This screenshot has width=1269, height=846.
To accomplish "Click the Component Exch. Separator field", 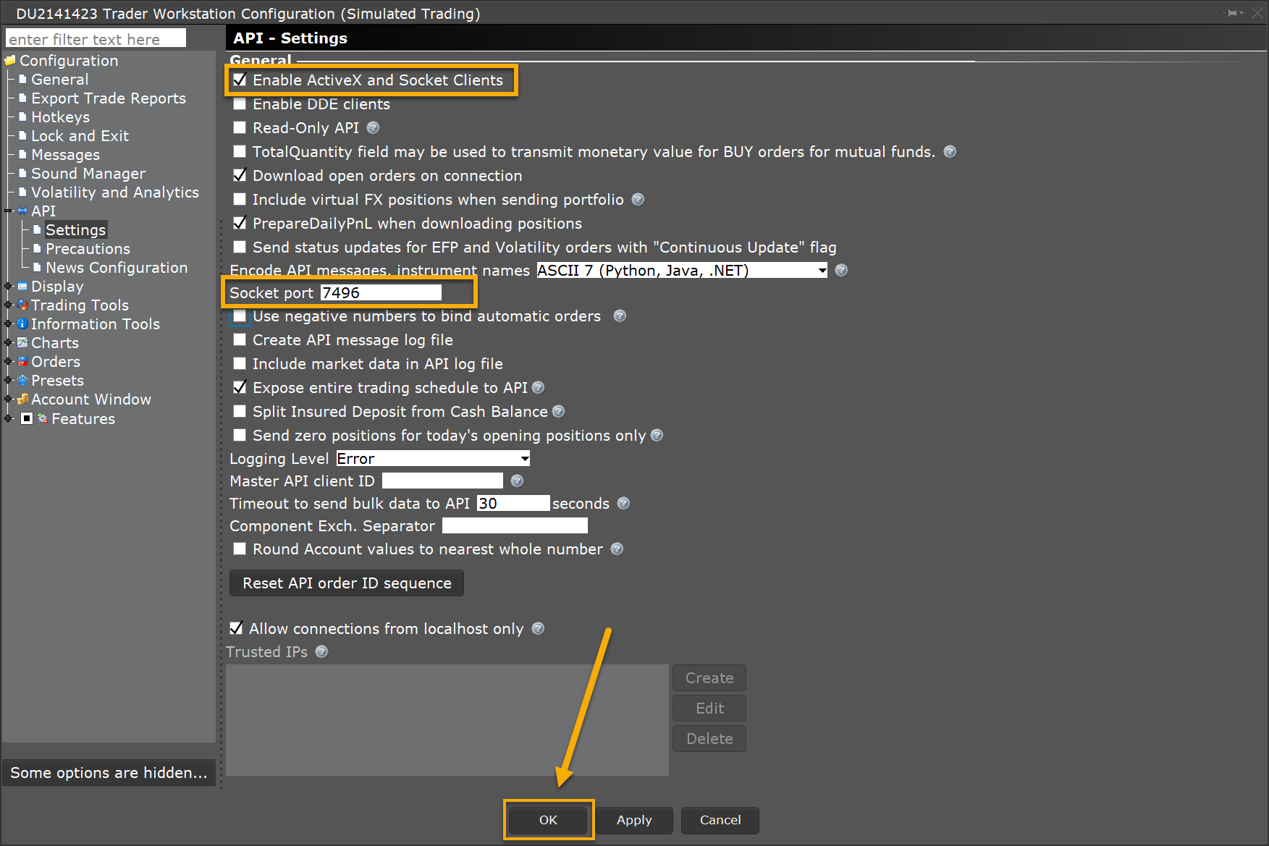I will point(515,525).
